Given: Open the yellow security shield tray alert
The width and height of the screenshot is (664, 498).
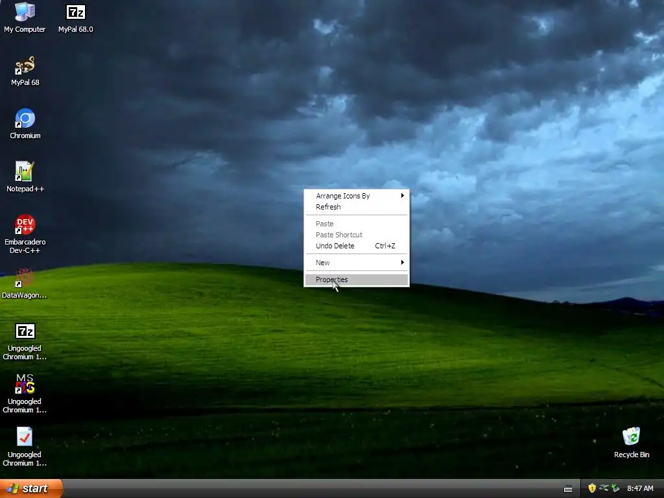Looking at the screenshot, I should (x=592, y=488).
